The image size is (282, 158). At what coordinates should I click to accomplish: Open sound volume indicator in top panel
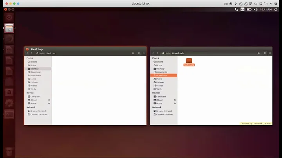tap(255, 9)
